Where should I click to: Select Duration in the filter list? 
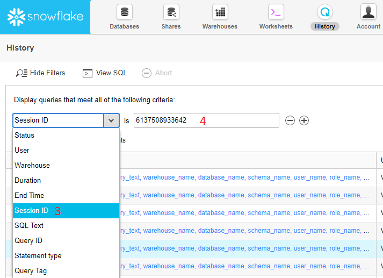point(28,181)
